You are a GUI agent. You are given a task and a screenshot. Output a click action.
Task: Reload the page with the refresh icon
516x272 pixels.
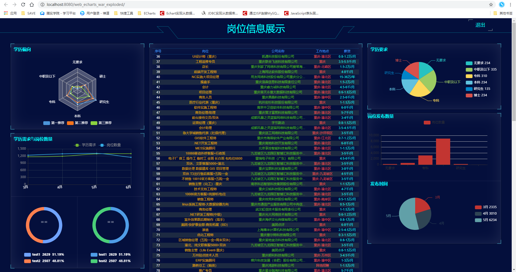pos(23,5)
